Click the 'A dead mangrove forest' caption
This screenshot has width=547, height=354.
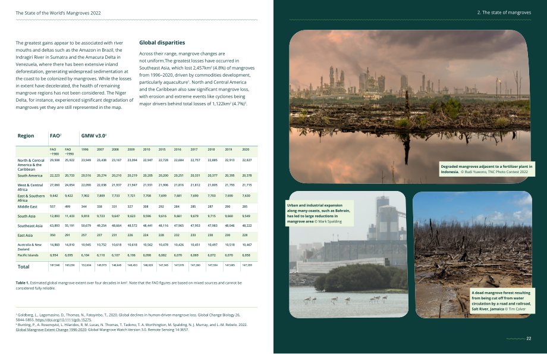click(501, 301)
